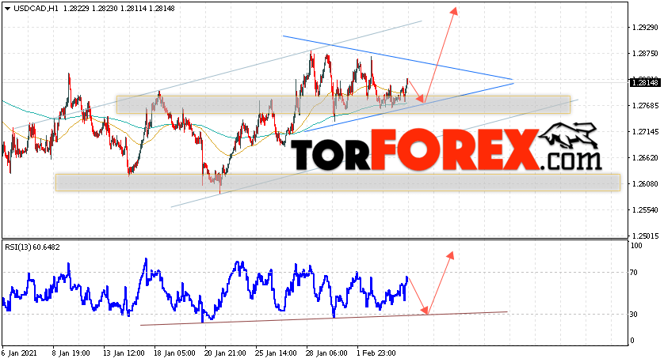Select the lower grey support zone rectangle
This screenshot has width=664, height=362.
pyautogui.click(x=338, y=183)
